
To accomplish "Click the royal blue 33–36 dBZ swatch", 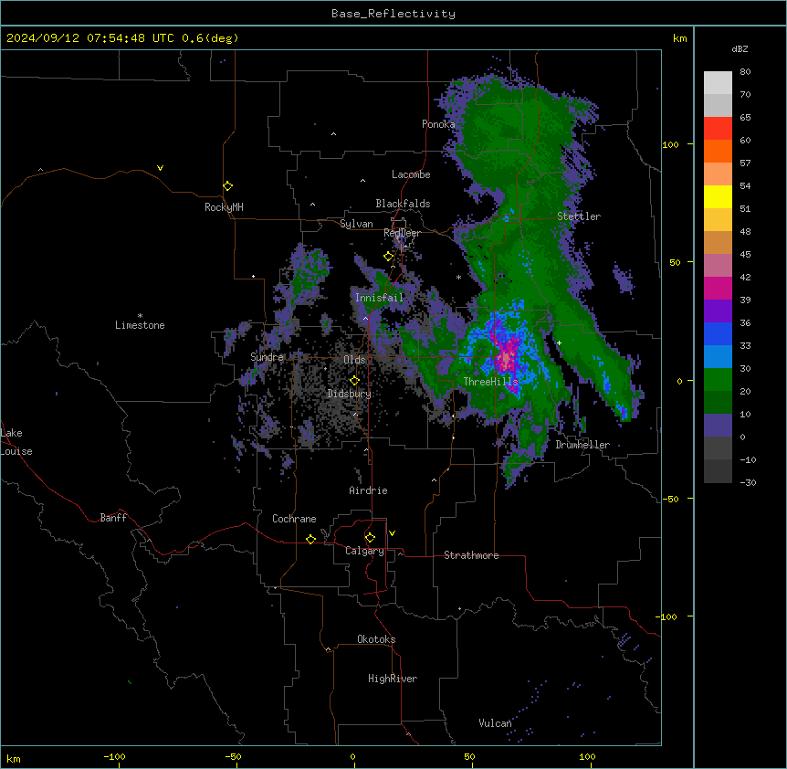I will point(718,333).
